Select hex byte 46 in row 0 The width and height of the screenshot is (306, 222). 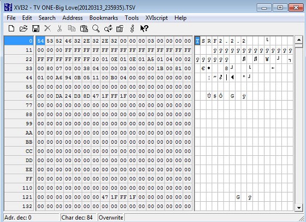click(68, 41)
